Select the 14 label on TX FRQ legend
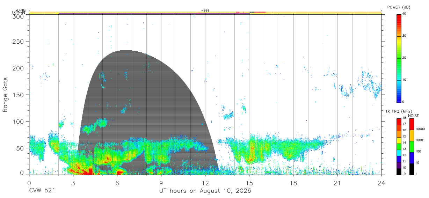The height and width of the screenshot is (198, 429). [404, 143]
